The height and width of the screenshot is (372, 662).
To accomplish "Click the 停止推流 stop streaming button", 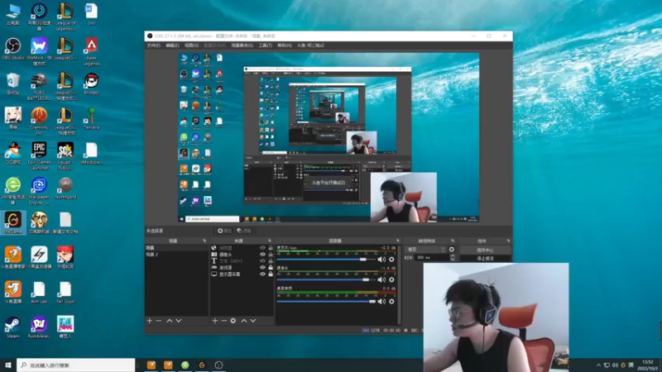I will tap(485, 258).
